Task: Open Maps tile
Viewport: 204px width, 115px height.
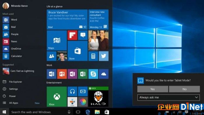Action: (x=57, y=40)
